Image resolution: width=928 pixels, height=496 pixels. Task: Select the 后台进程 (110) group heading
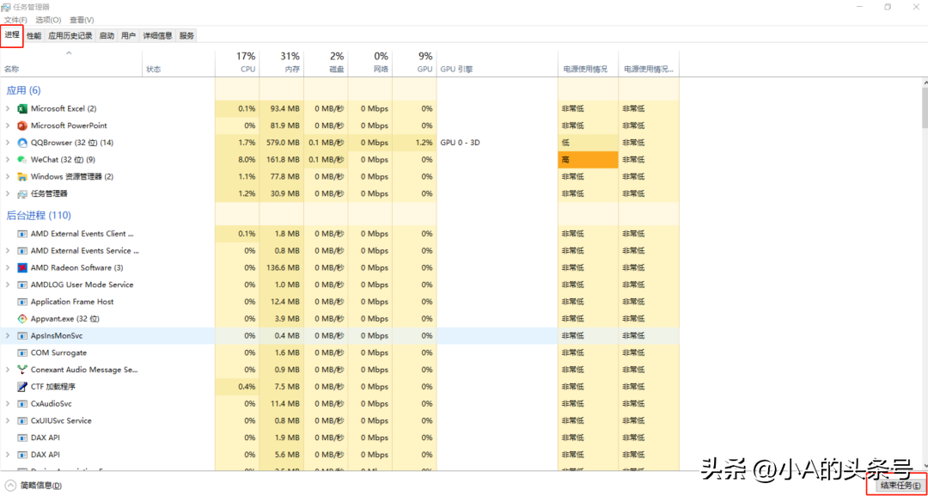coord(39,216)
